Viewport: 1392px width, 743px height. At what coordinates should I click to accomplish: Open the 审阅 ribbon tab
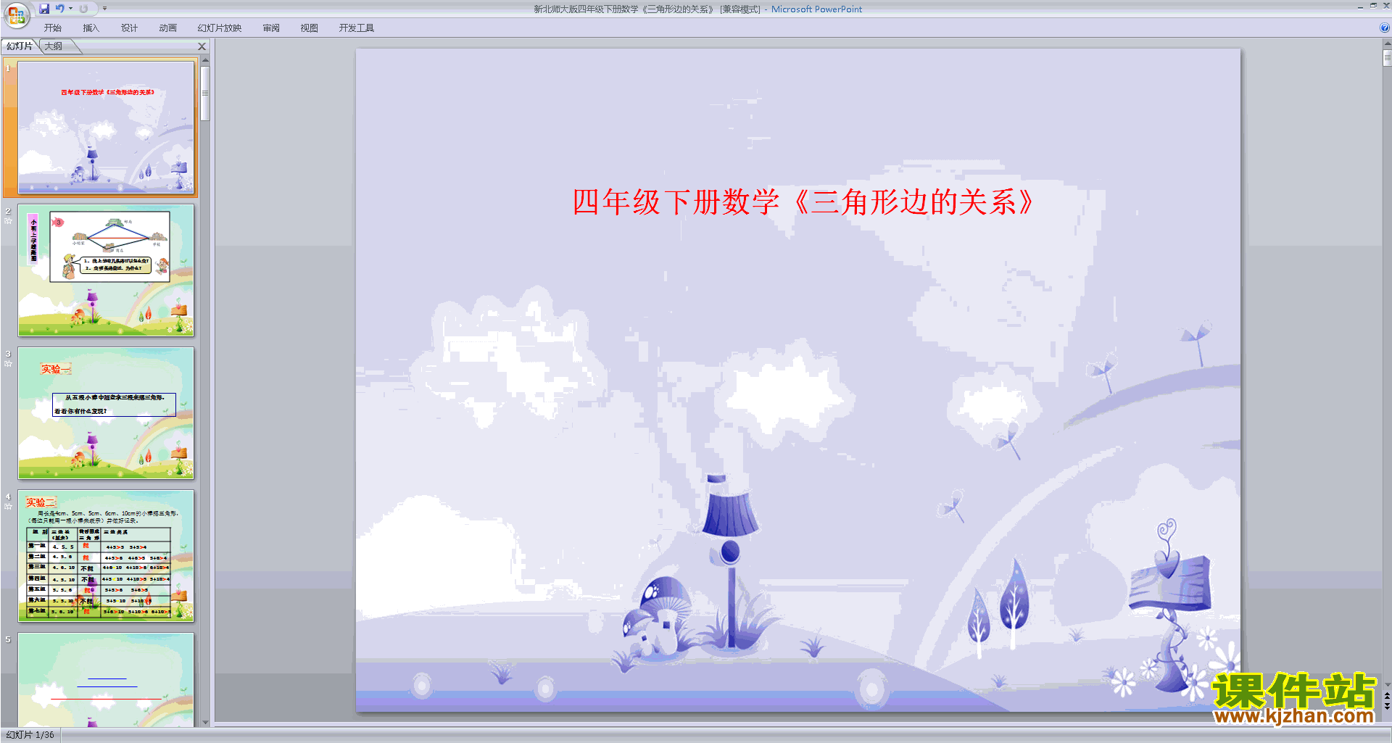tap(271, 28)
